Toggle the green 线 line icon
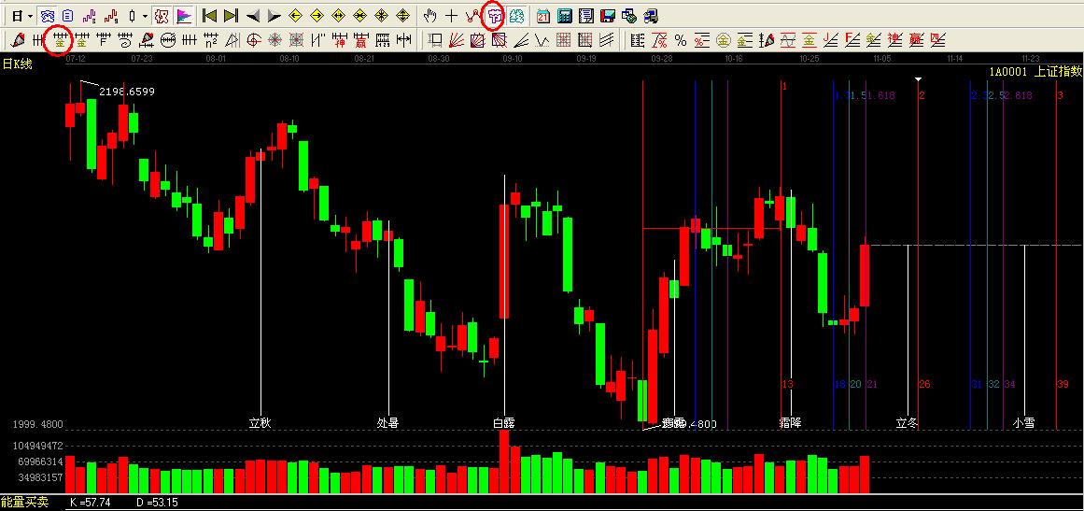1084x511 pixels. pos(515,16)
